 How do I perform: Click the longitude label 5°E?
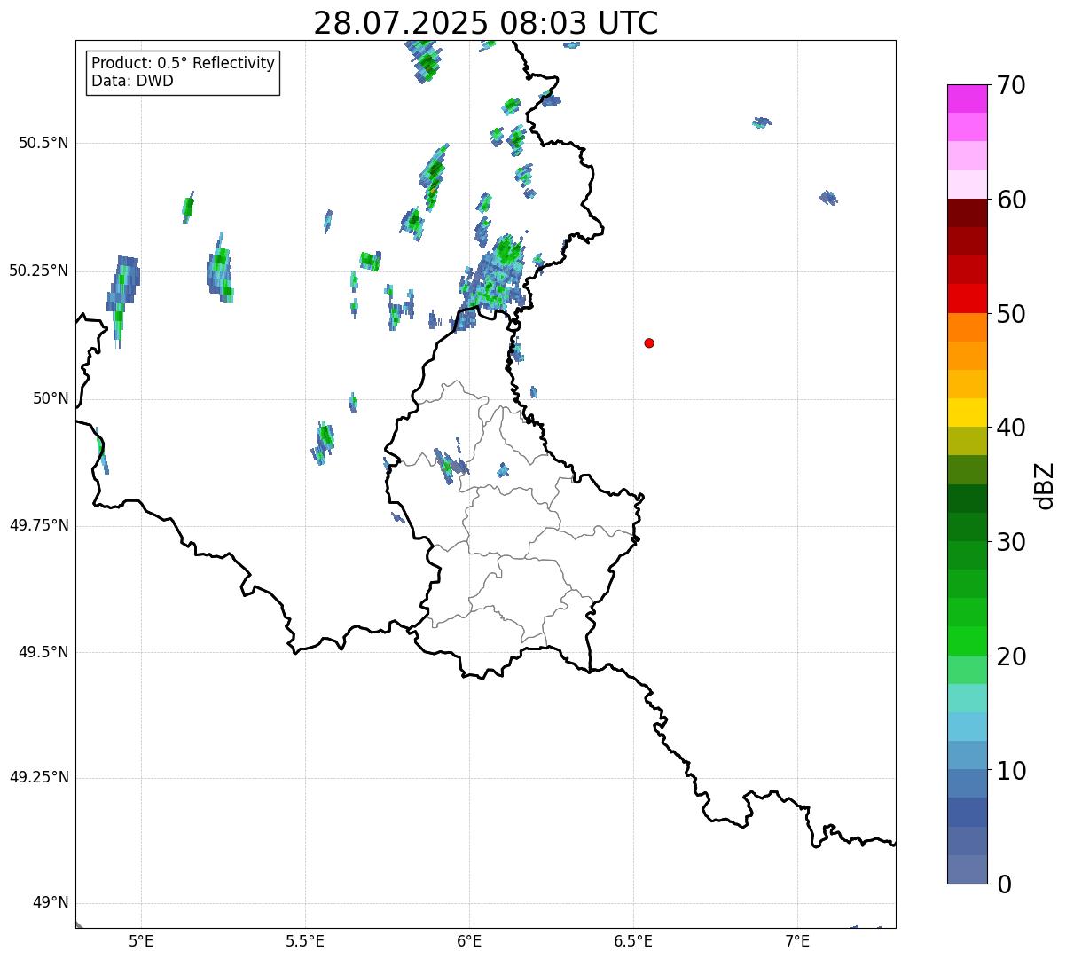(x=141, y=942)
